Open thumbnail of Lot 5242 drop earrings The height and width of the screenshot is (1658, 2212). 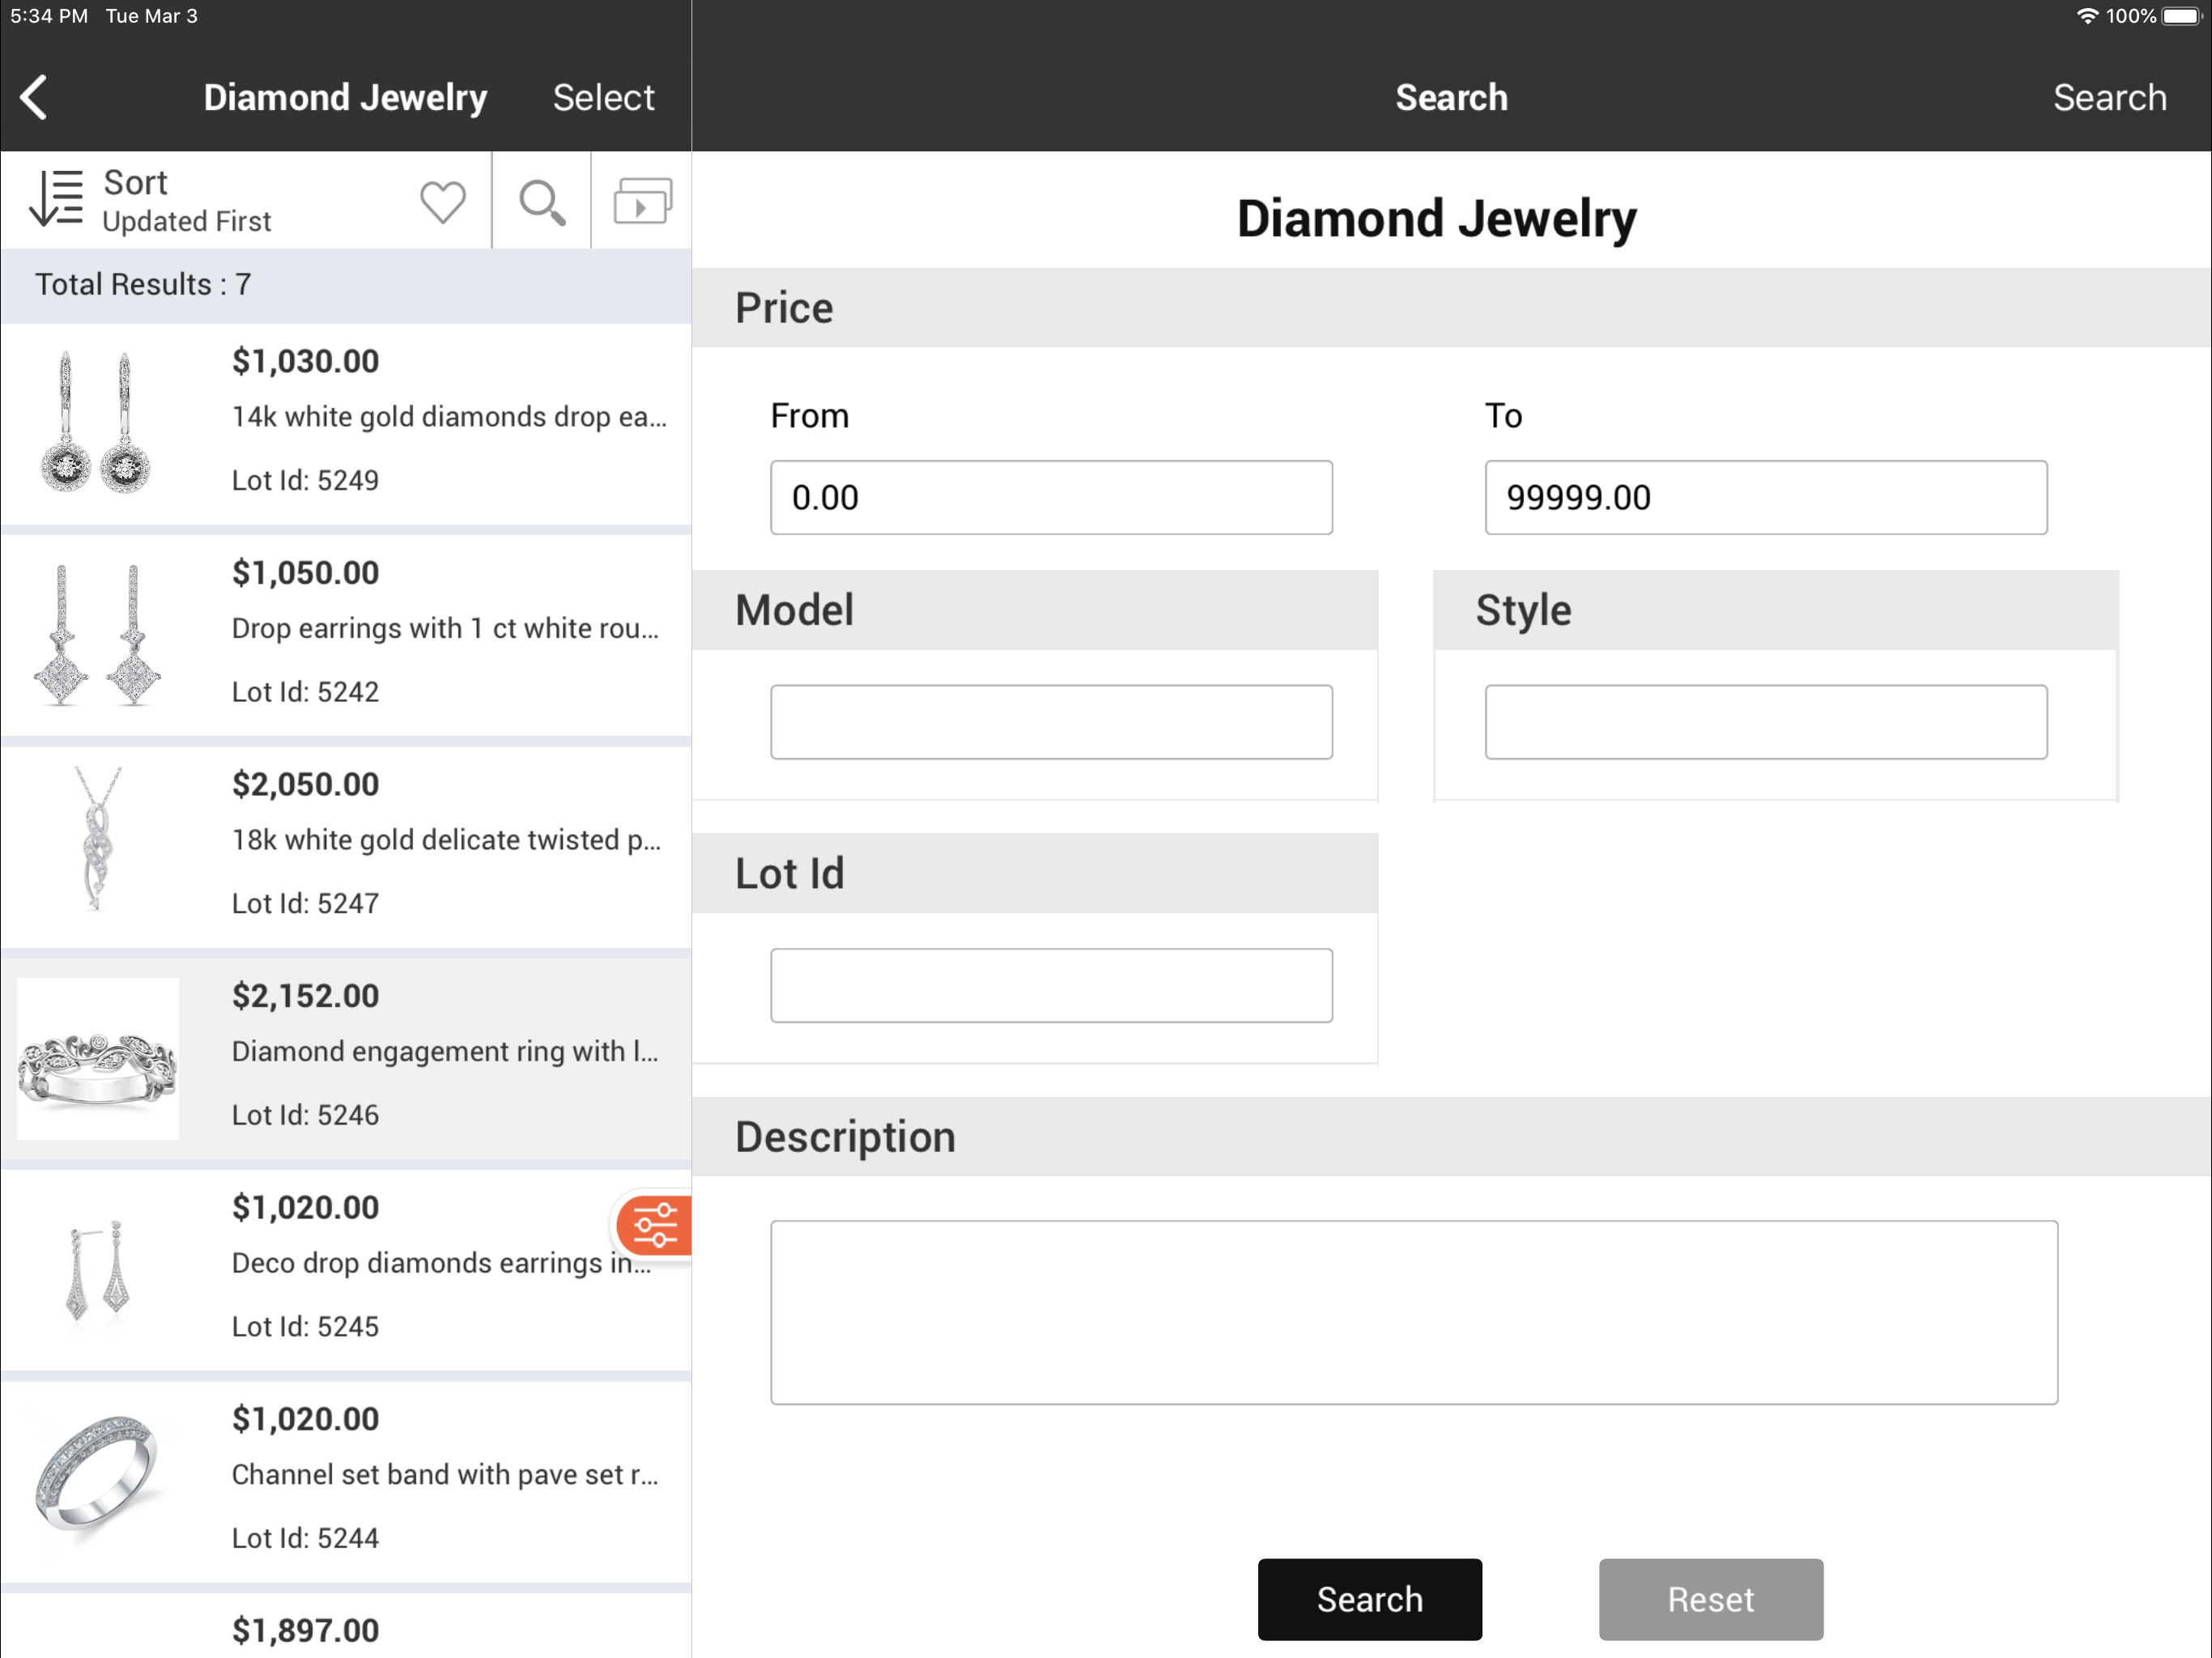(x=96, y=635)
